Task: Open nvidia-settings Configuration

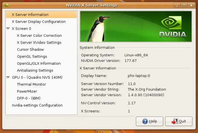Action: [37, 105]
